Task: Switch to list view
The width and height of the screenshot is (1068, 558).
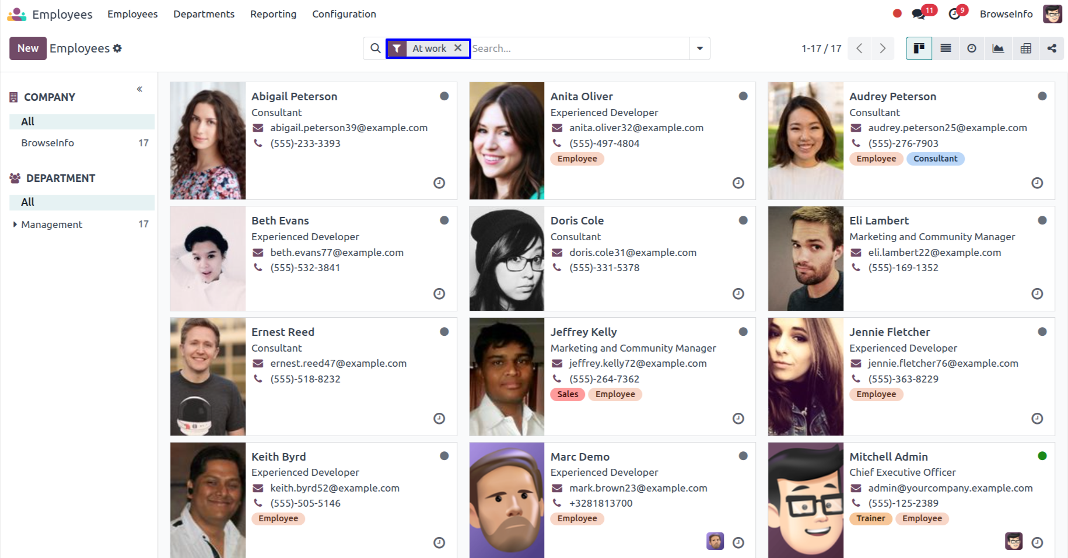Action: point(946,48)
